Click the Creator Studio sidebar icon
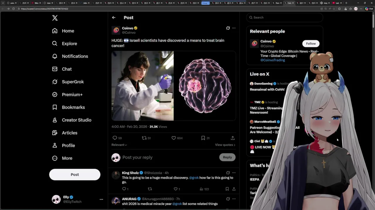 click(x=55, y=120)
